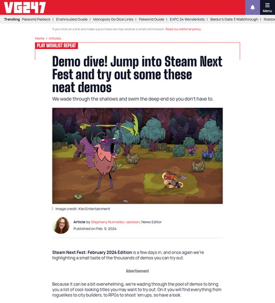Open Palworld Paldeck trending link
This screenshot has width=275, height=303.
tap(36, 19)
